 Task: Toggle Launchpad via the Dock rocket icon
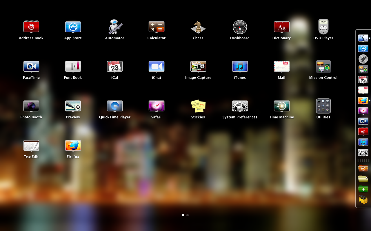click(363, 59)
